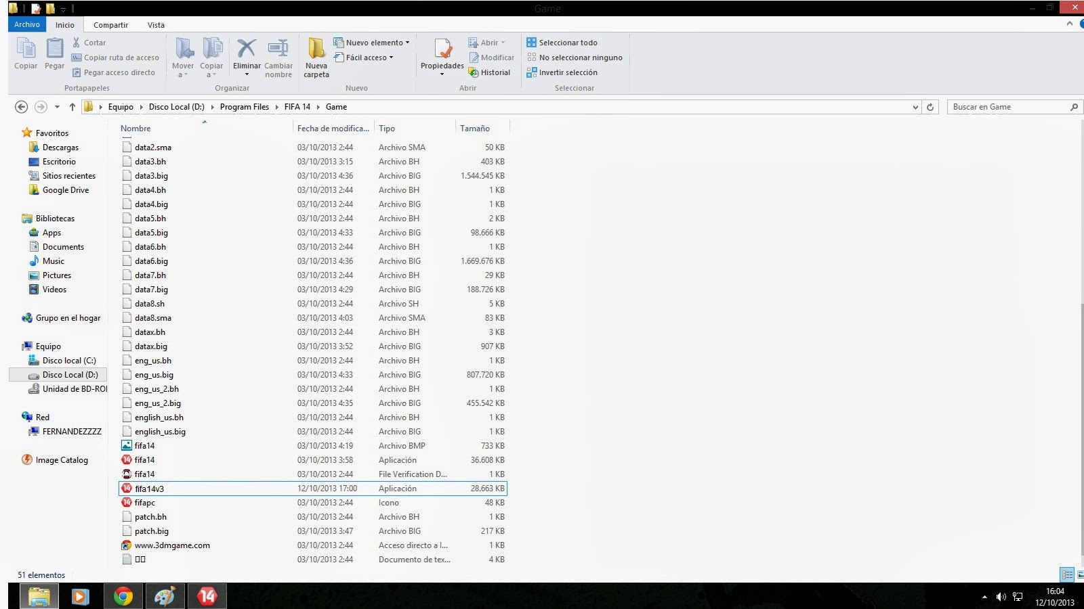Click the volume speaker tray icon
Image resolution: width=1084 pixels, height=609 pixels.
tap(1001, 597)
